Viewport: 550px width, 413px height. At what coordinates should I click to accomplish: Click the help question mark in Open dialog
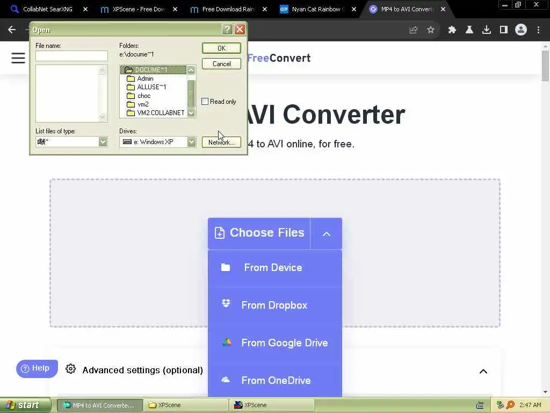[x=227, y=30]
